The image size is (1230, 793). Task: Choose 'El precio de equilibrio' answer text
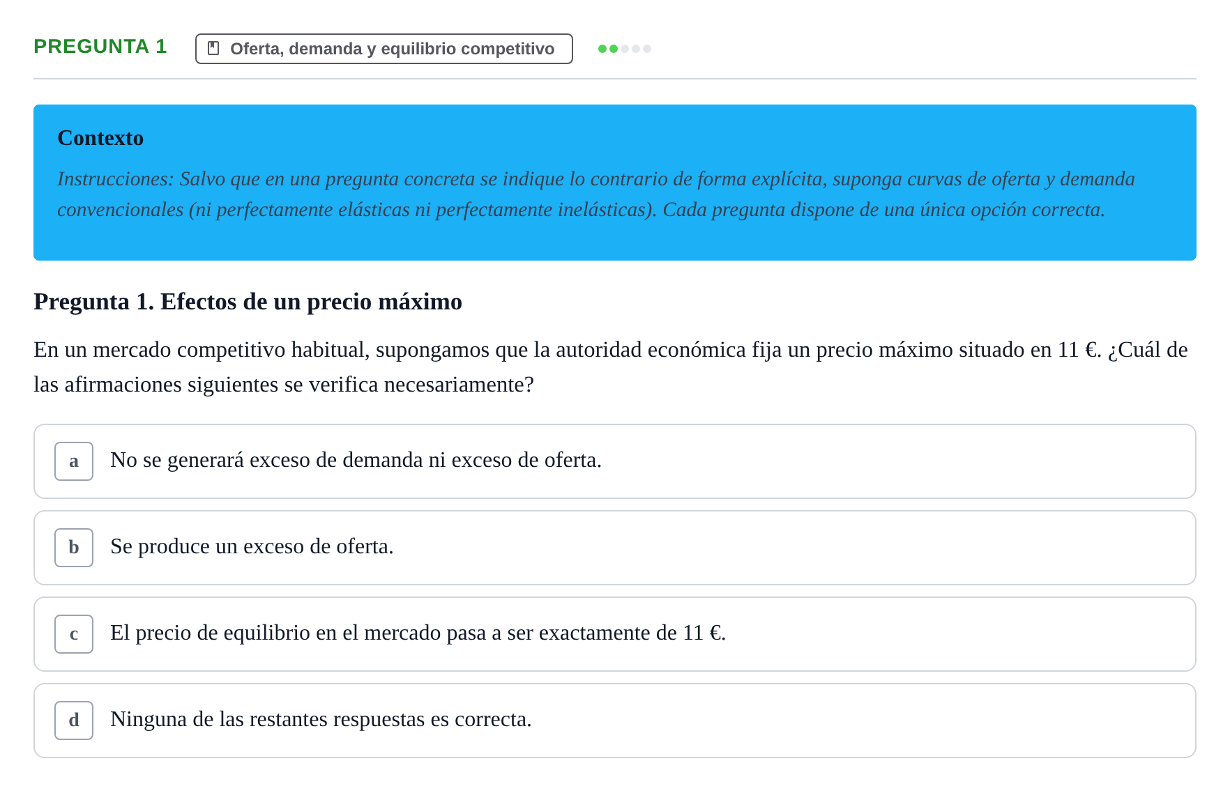pos(418,633)
